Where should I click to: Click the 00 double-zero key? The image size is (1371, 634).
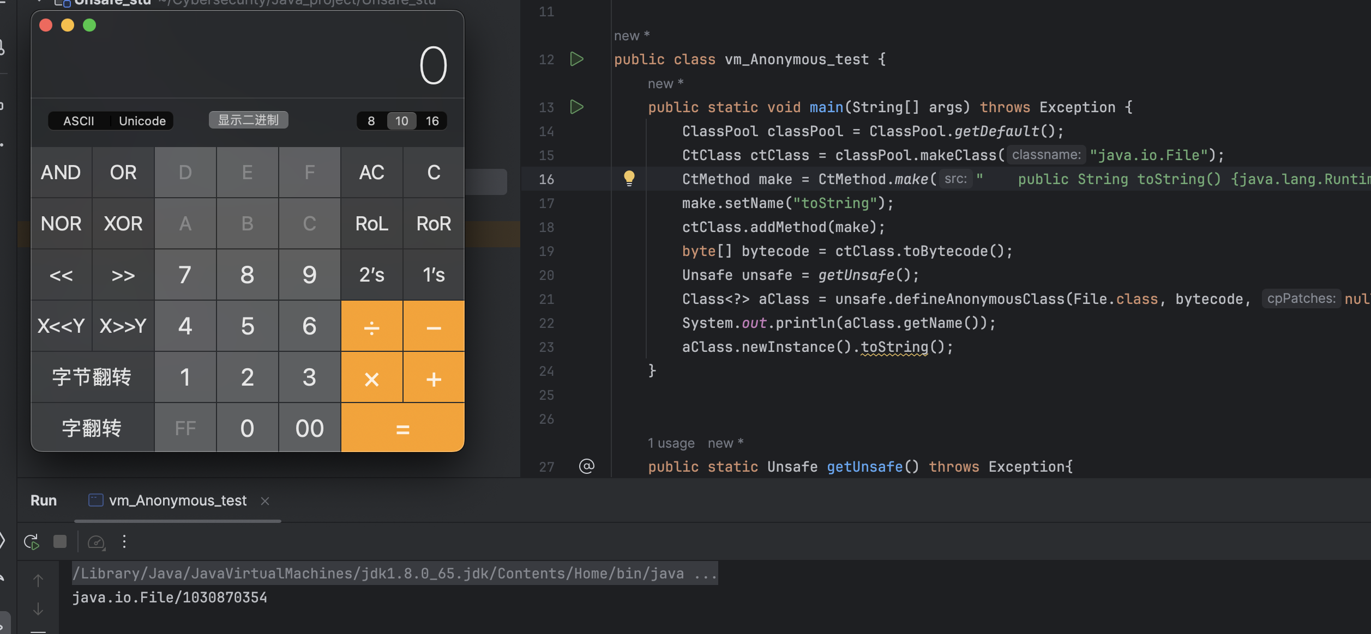pyautogui.click(x=310, y=428)
